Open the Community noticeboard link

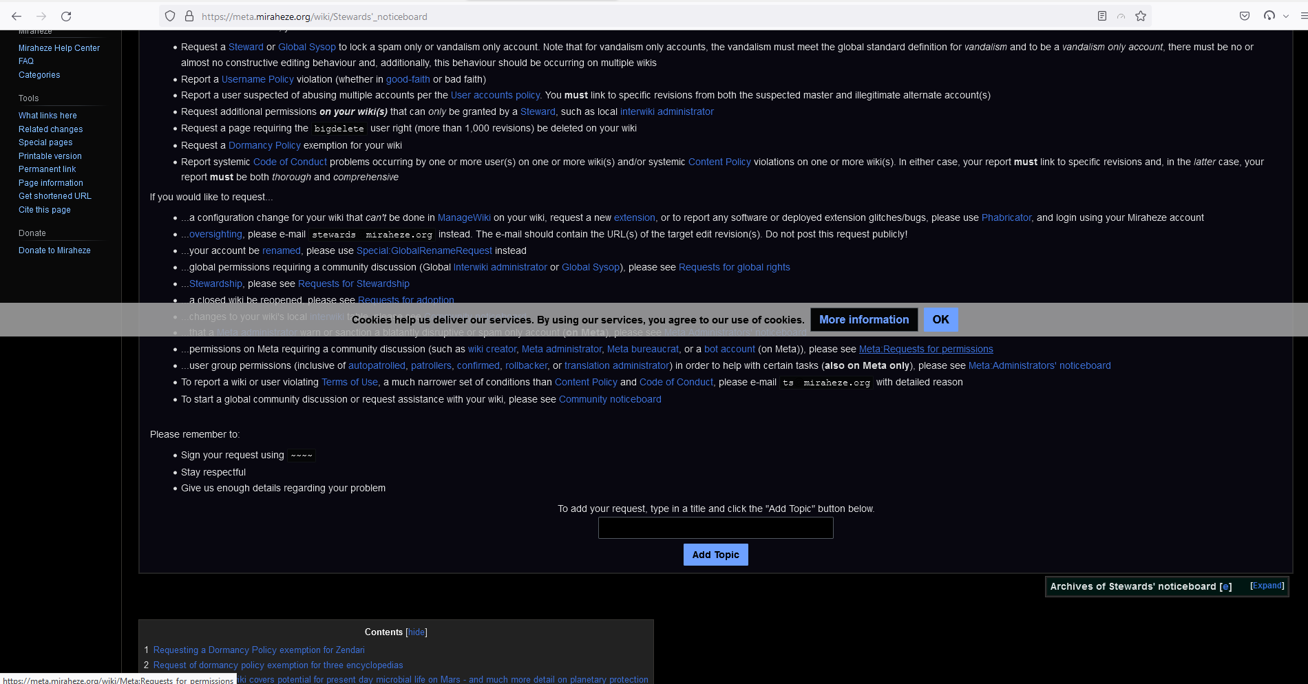click(609, 399)
